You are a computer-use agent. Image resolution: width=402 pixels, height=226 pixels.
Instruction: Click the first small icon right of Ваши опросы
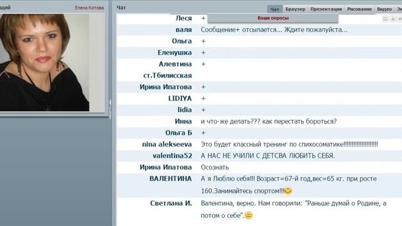[x=385, y=18]
